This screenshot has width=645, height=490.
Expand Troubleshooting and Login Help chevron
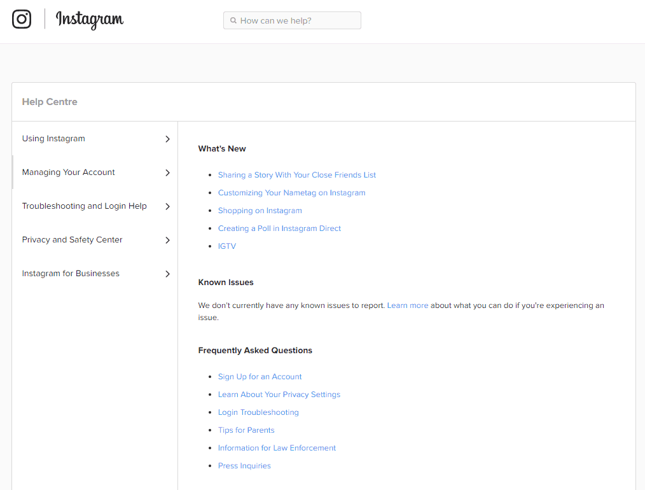167,207
